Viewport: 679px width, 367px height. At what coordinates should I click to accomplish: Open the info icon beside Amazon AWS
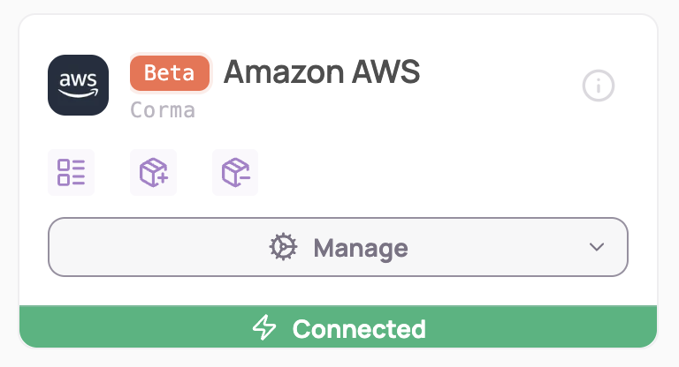tap(599, 86)
